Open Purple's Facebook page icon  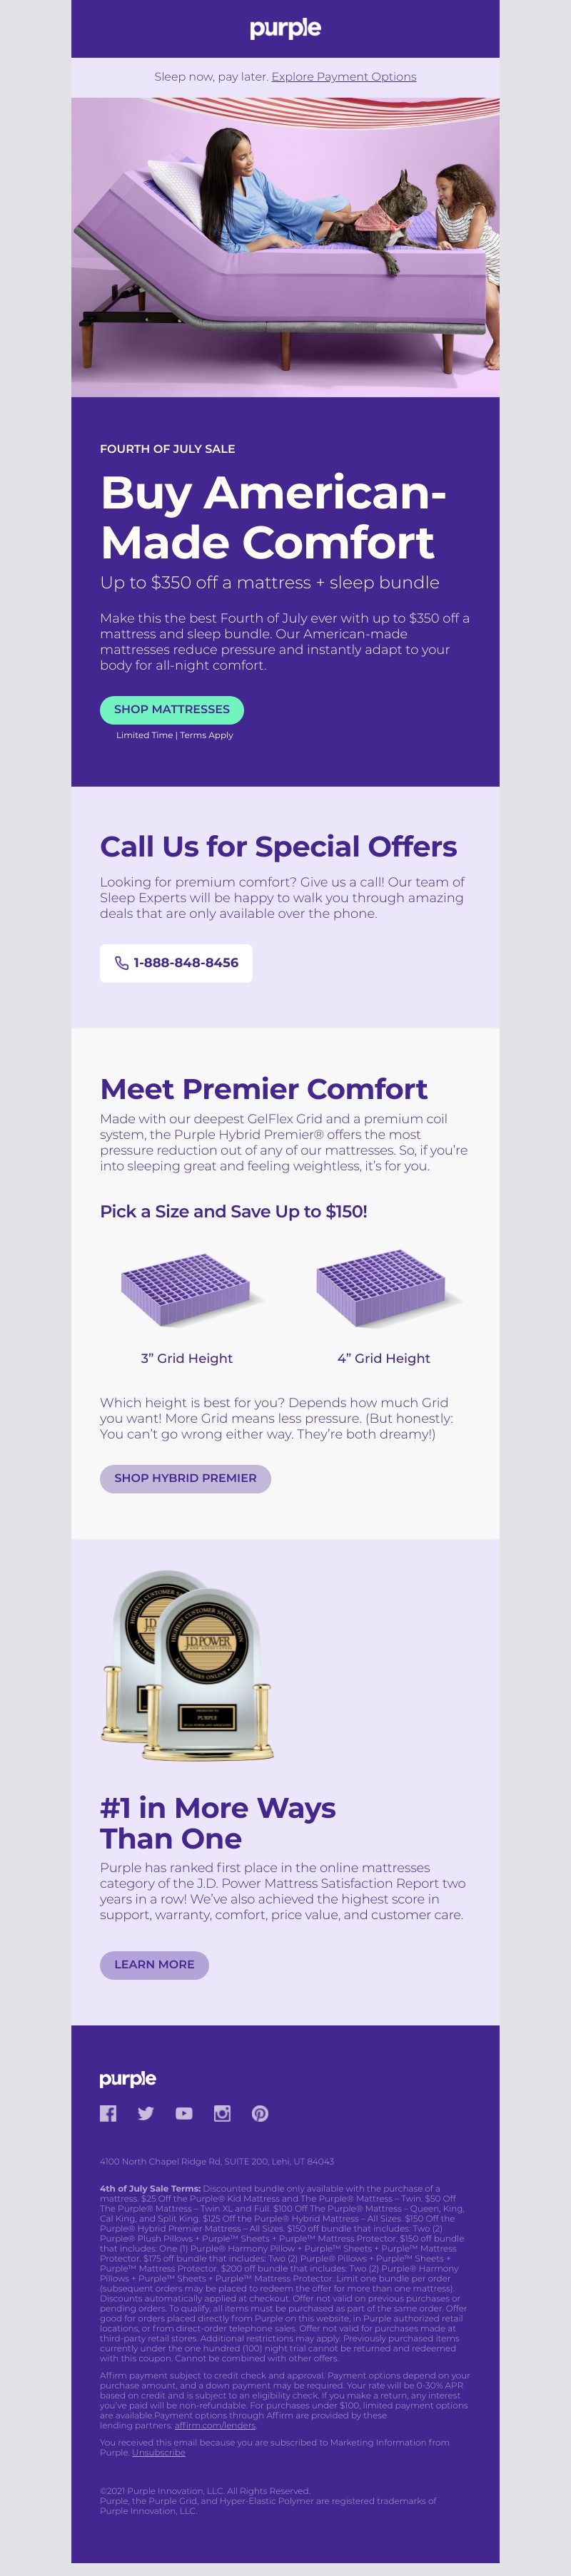108,2113
